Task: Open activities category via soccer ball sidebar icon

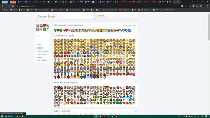Action: (48, 25)
